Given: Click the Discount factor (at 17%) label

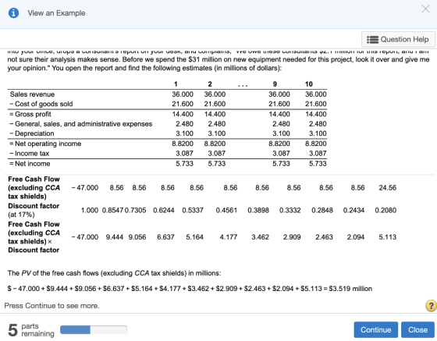Looking at the screenshot, I should click(x=34, y=210).
